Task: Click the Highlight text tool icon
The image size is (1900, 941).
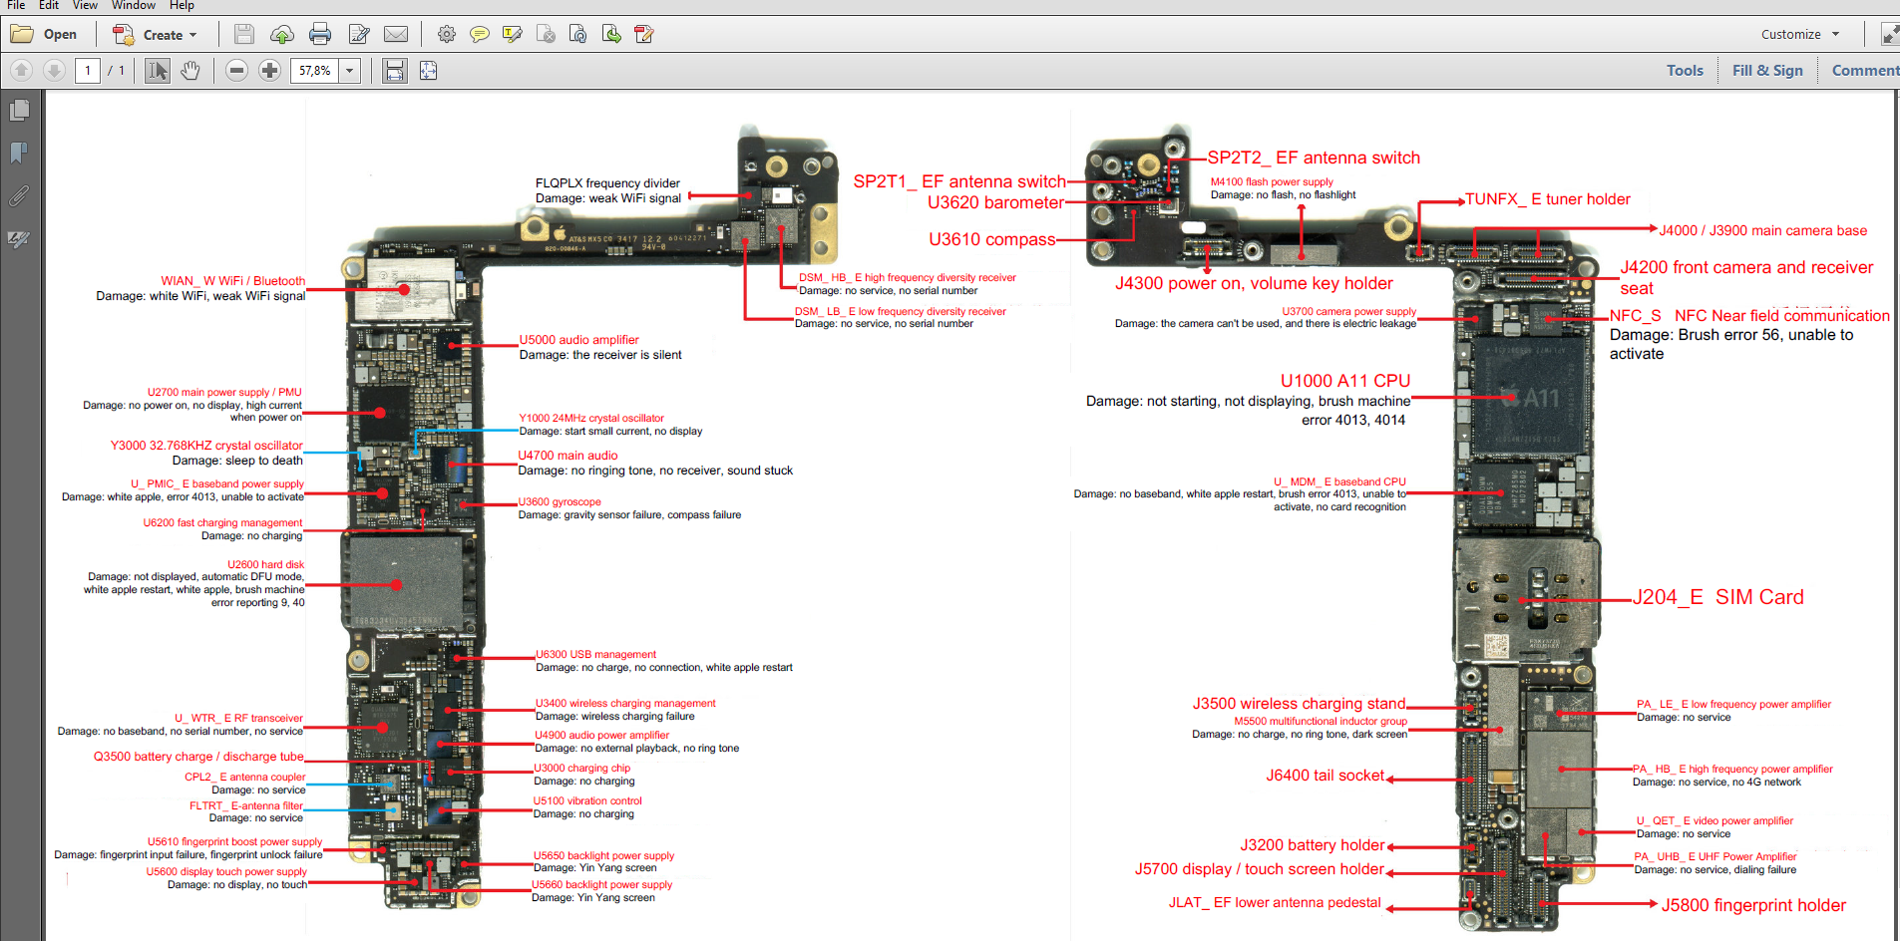Action: [513, 35]
